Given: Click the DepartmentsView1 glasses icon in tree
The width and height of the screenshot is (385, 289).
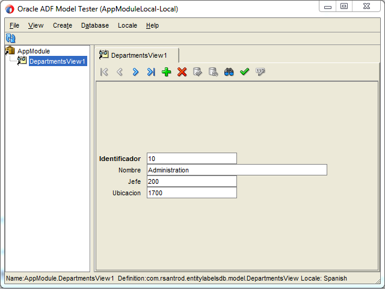Looking at the screenshot, I should pos(22,61).
